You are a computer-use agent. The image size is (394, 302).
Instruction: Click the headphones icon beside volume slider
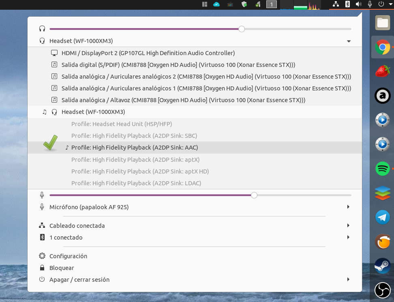pos(42,29)
